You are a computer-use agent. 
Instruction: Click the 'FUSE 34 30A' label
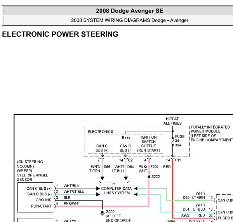pos(180,141)
